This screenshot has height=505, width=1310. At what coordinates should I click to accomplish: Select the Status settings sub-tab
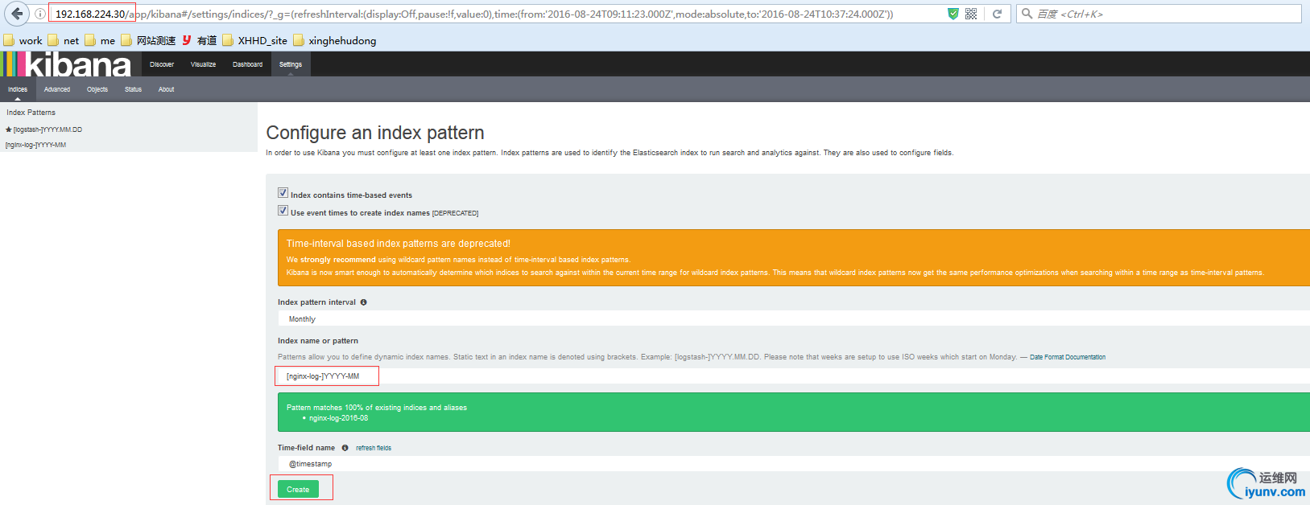tap(133, 89)
